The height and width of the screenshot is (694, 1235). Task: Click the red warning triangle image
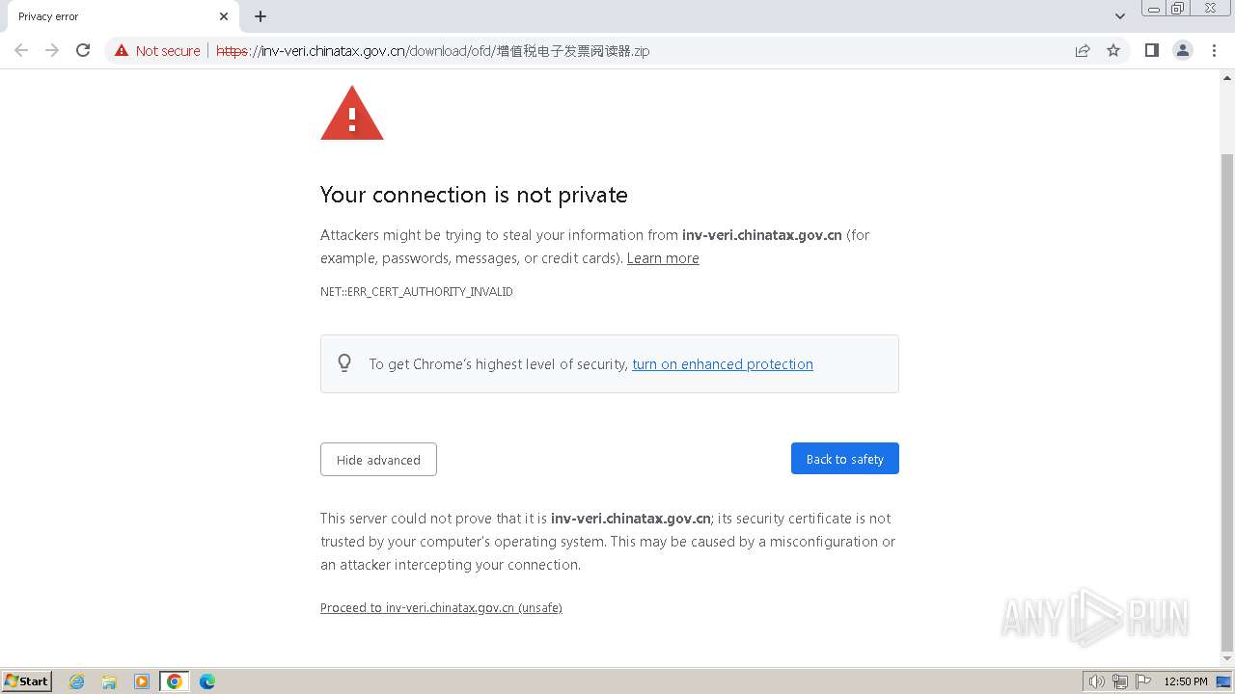tap(352, 114)
